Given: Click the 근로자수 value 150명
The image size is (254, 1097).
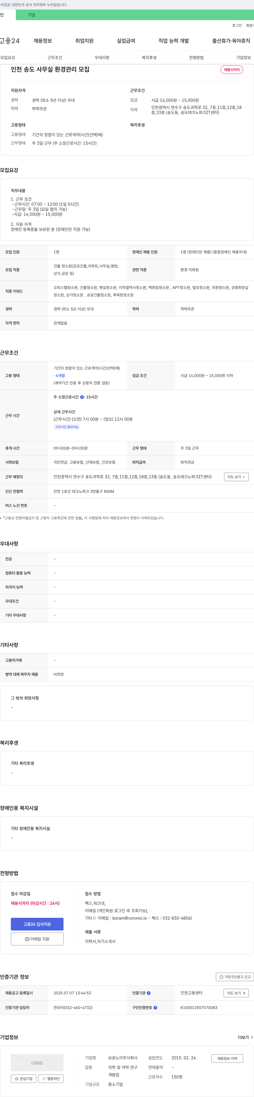Looking at the screenshot, I should [177, 1077].
